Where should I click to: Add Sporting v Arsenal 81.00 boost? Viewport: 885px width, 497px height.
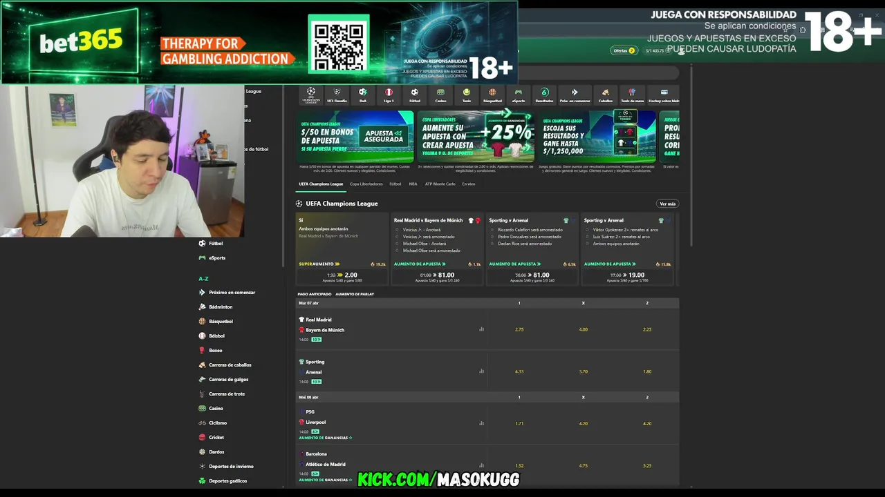pos(532,276)
